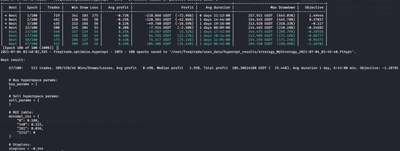
Task: Click the Epoch column header
Action: tap(32, 7)
